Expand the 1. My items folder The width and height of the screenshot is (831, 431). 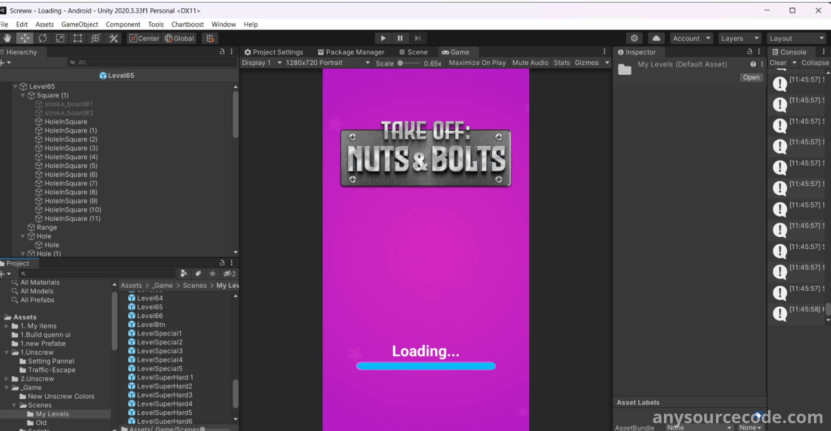pyautogui.click(x=7, y=326)
